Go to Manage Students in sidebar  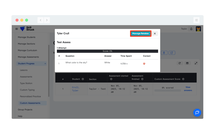[x=27, y=37]
